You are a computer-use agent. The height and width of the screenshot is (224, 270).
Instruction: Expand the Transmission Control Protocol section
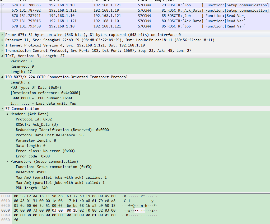pyautogui.click(x=2, y=50)
